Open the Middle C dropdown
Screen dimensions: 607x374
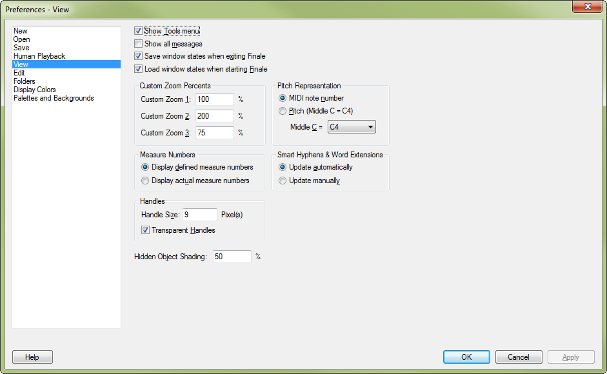pyautogui.click(x=368, y=126)
